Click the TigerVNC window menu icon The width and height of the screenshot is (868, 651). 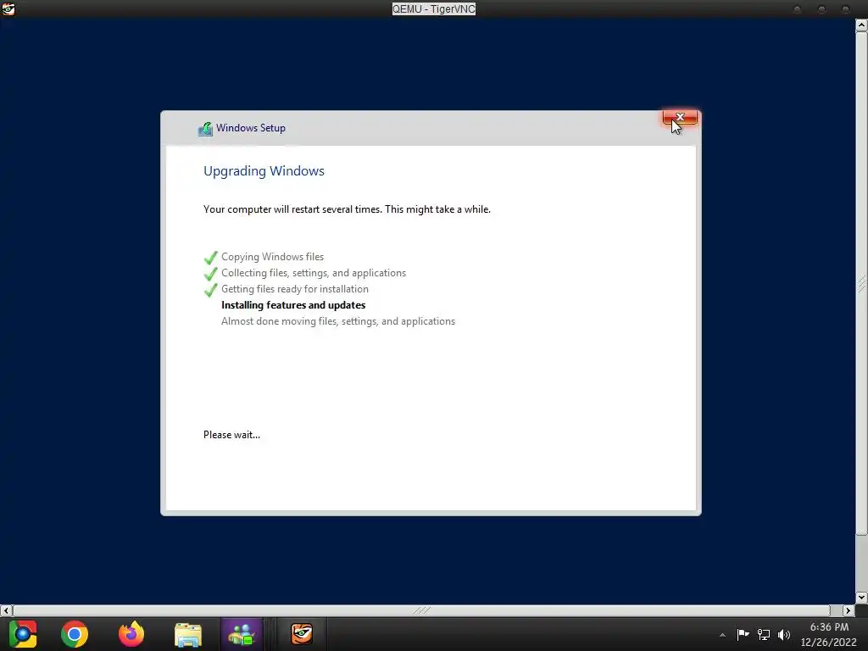pos(8,8)
